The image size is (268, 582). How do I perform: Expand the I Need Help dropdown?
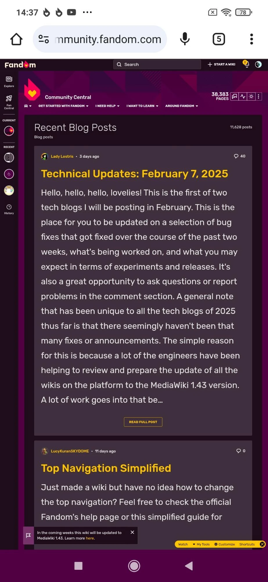click(107, 106)
